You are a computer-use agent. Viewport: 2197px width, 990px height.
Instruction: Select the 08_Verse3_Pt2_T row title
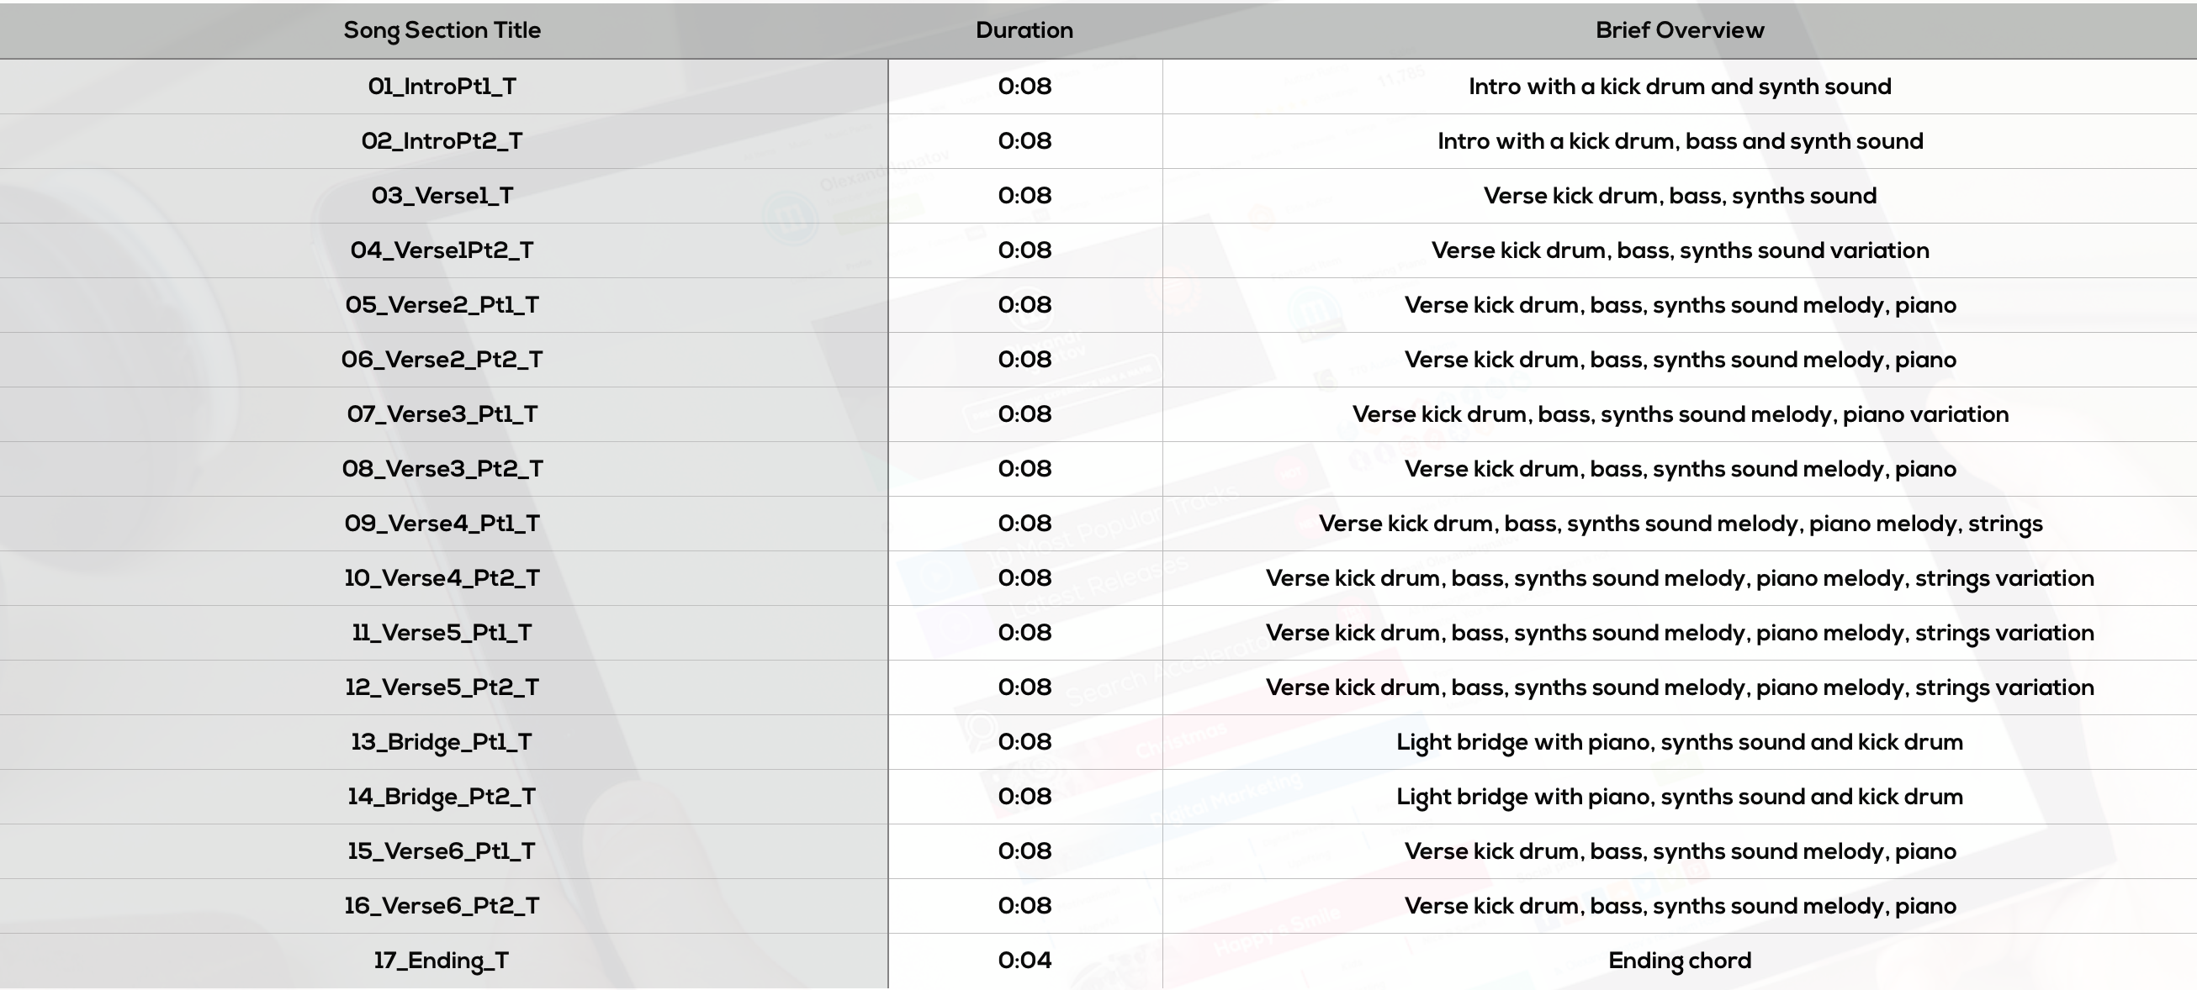[442, 468]
